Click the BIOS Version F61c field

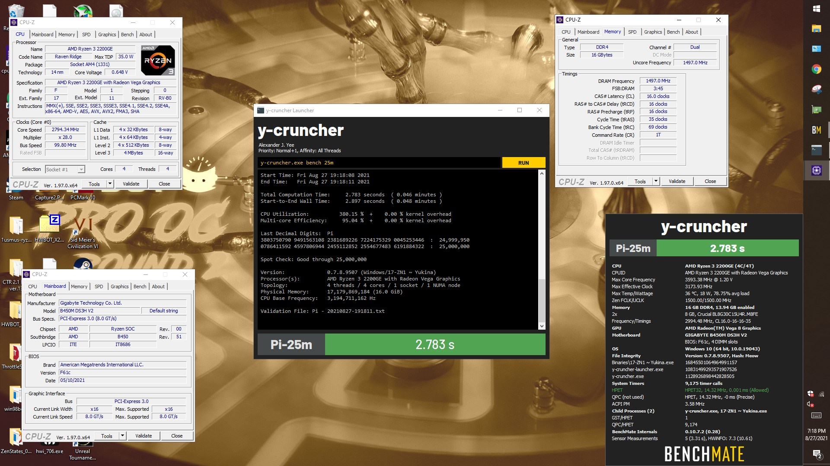pyautogui.click(x=123, y=372)
